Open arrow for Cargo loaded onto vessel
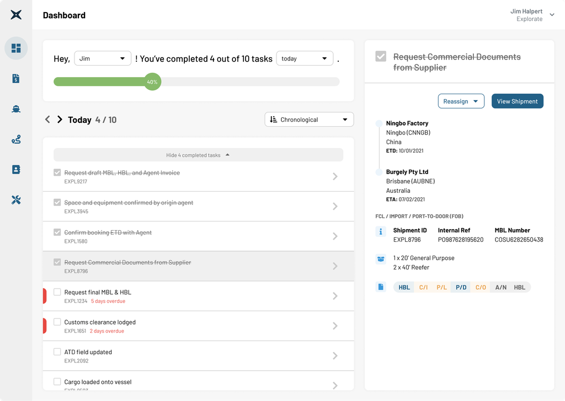 tap(335, 385)
